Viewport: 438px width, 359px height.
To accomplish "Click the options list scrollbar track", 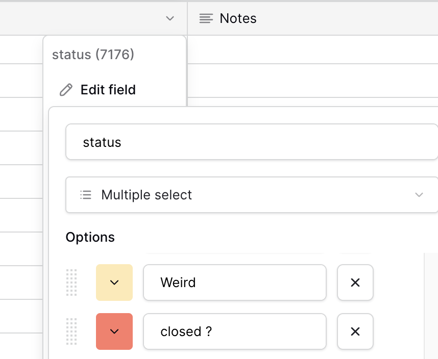I will point(431,306).
